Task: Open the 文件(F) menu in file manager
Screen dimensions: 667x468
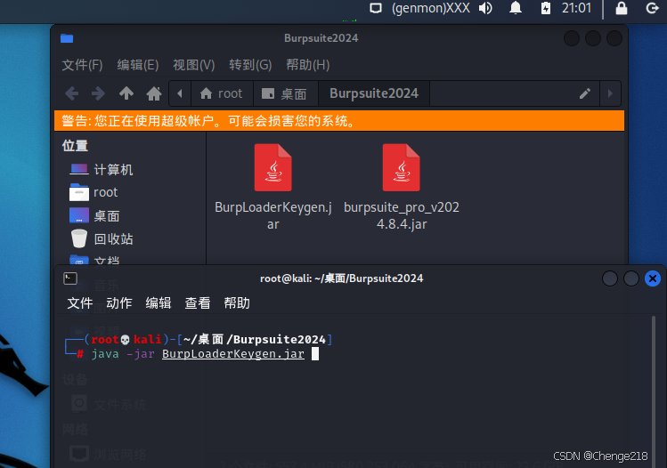Action: click(x=82, y=65)
